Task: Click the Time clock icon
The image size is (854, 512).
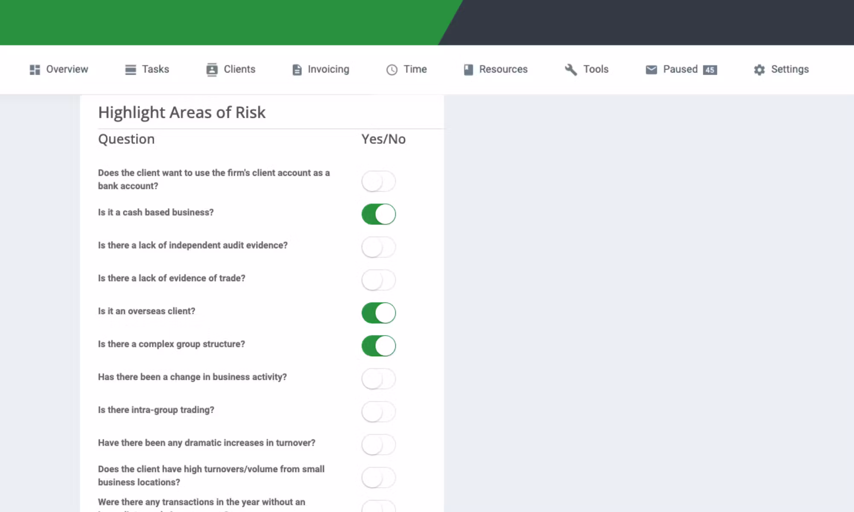Action: pos(390,69)
